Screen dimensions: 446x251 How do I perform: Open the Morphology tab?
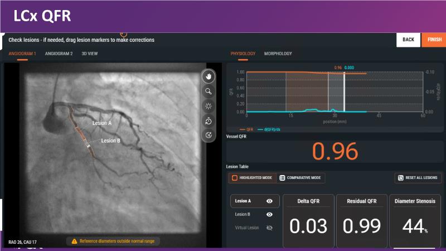tap(278, 54)
